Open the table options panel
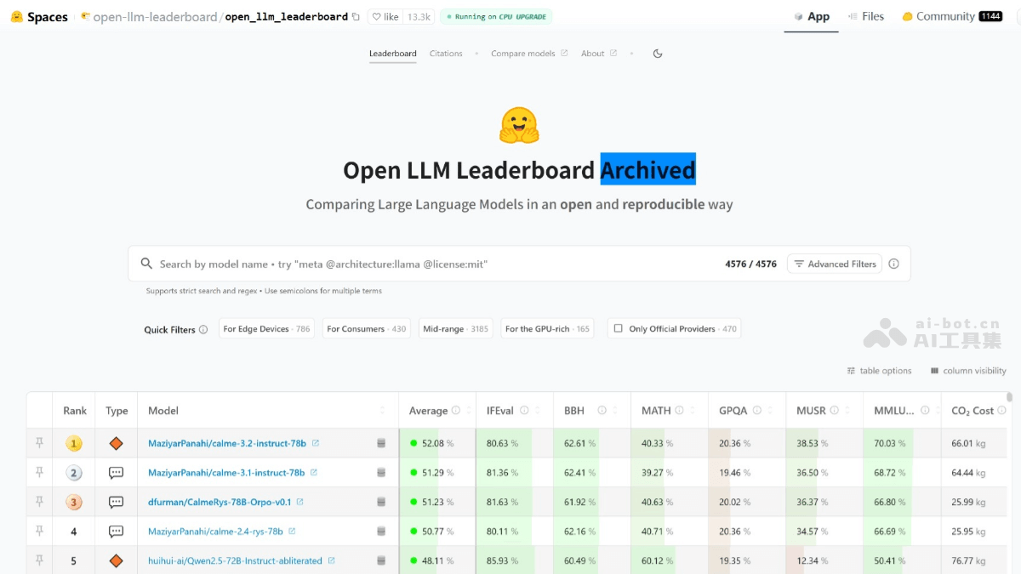Viewport: 1021px width, 574px height. point(879,371)
